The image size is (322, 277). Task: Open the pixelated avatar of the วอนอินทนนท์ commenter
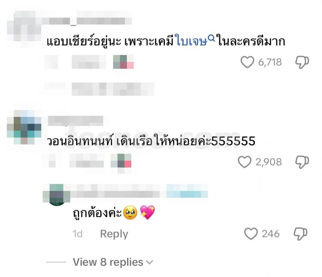click(x=24, y=127)
